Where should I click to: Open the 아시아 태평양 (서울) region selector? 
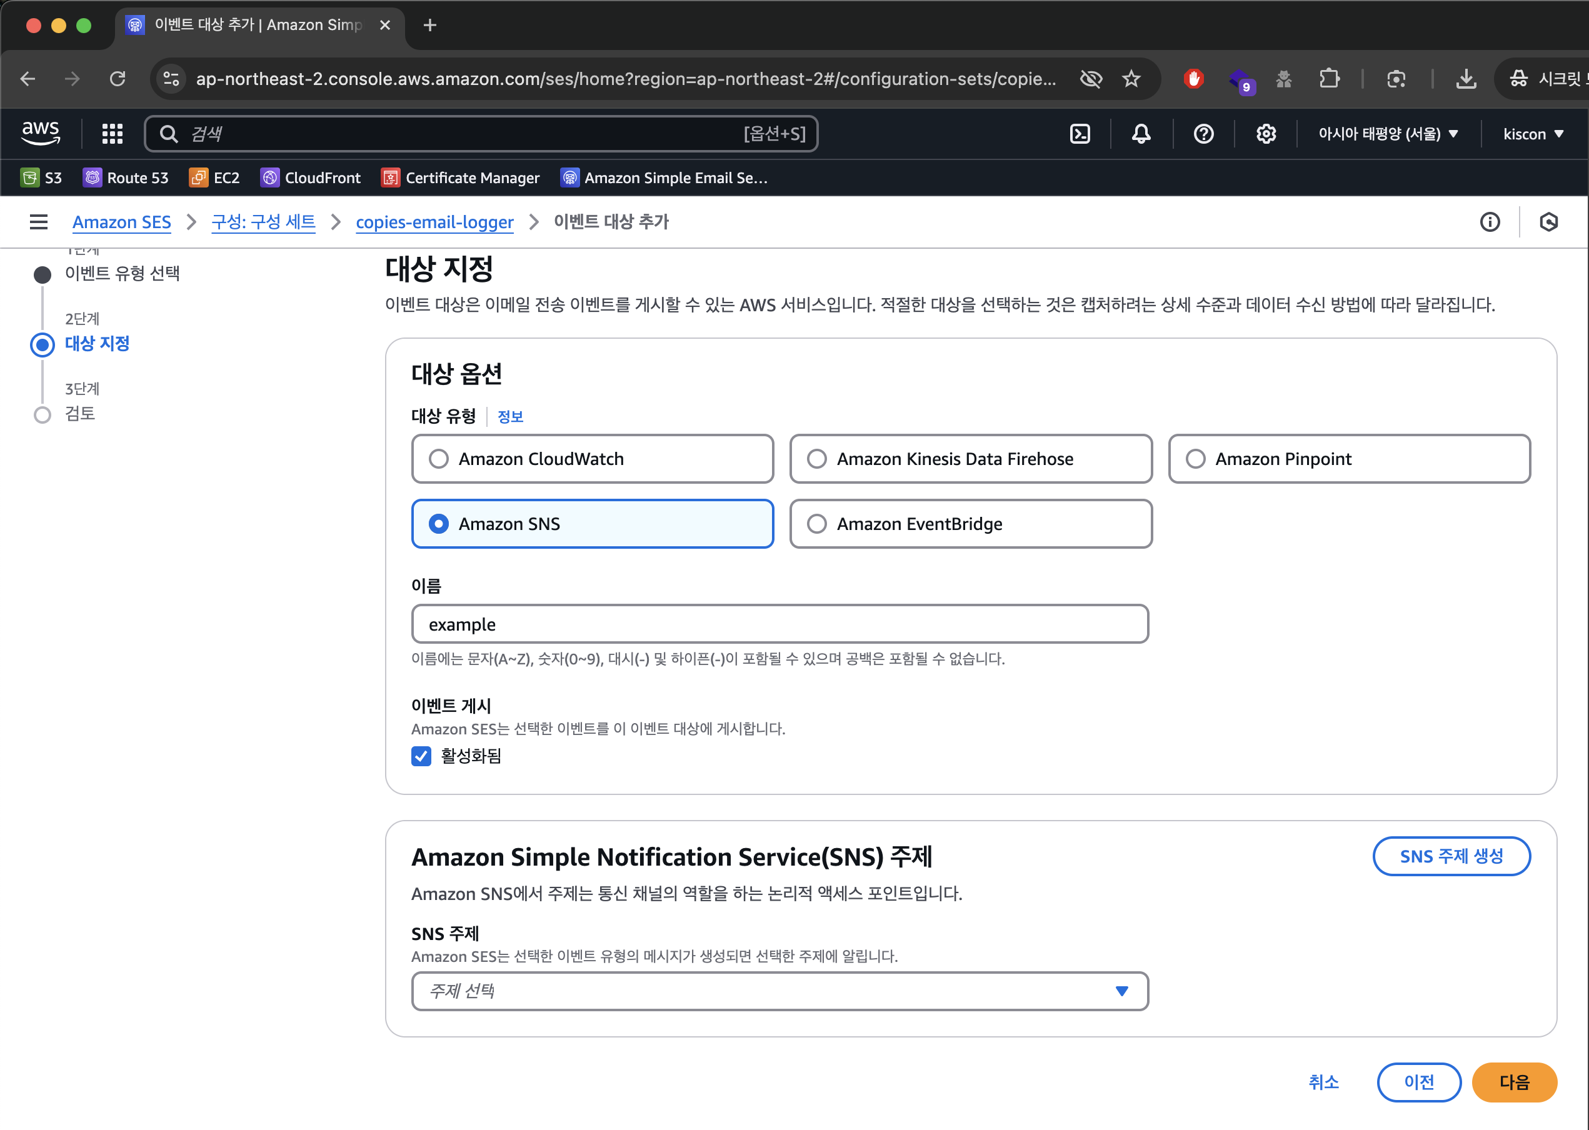coord(1387,134)
